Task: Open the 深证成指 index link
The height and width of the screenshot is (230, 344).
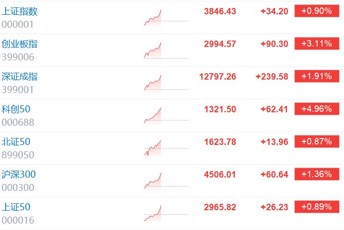Action: (x=19, y=77)
